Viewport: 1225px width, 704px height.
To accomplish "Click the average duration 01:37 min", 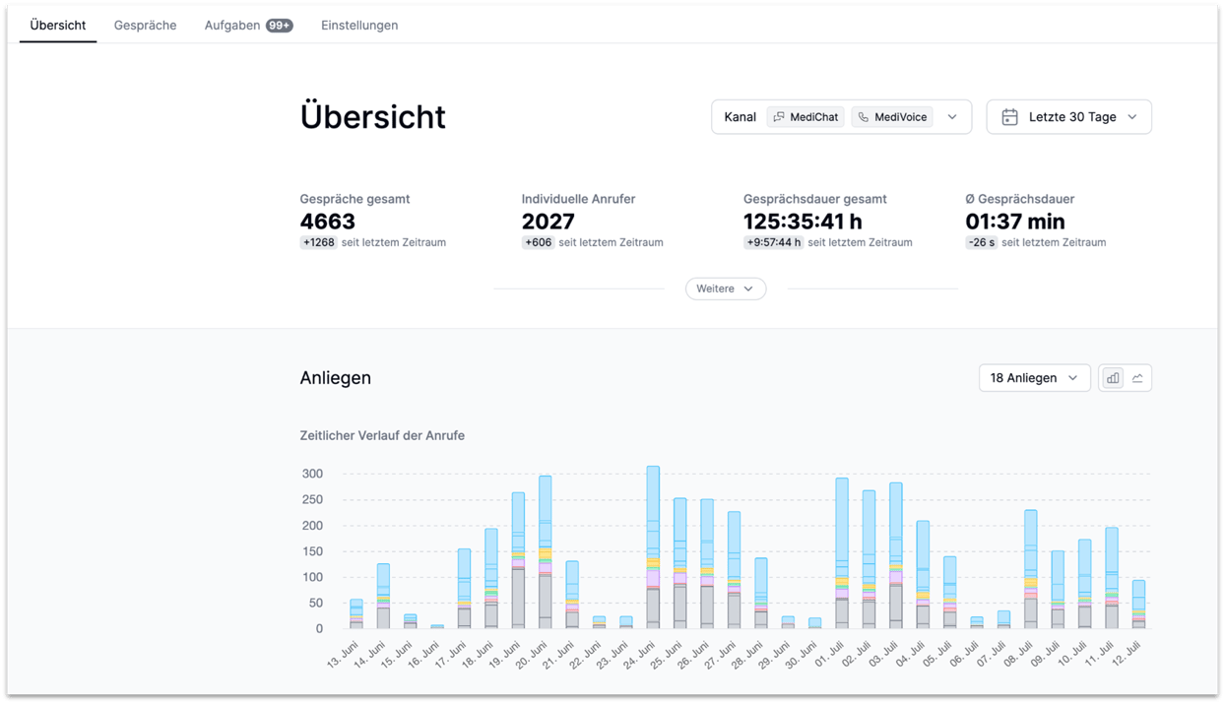I will (x=1015, y=222).
